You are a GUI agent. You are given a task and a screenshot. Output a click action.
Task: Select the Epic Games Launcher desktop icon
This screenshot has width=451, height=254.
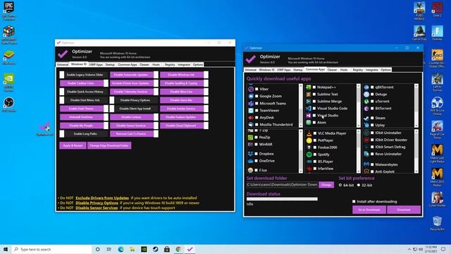click(9, 11)
